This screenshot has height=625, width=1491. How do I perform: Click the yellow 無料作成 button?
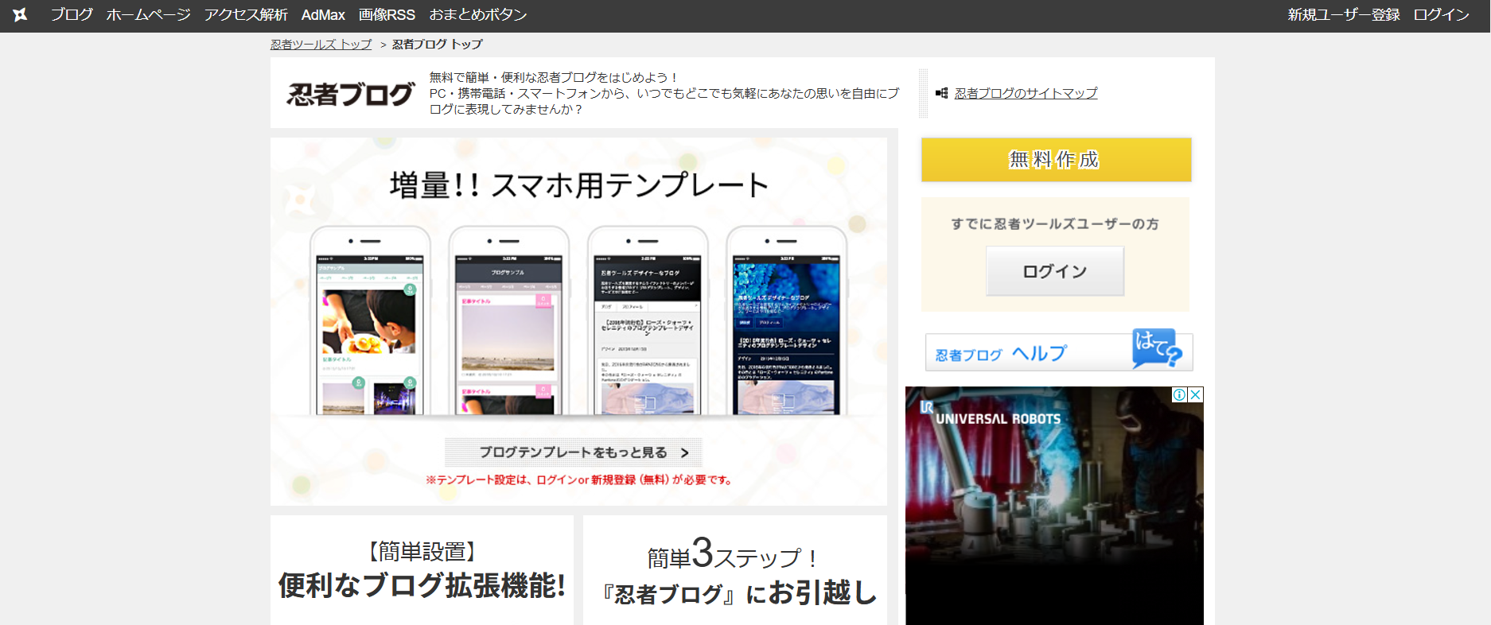pyautogui.click(x=1057, y=160)
